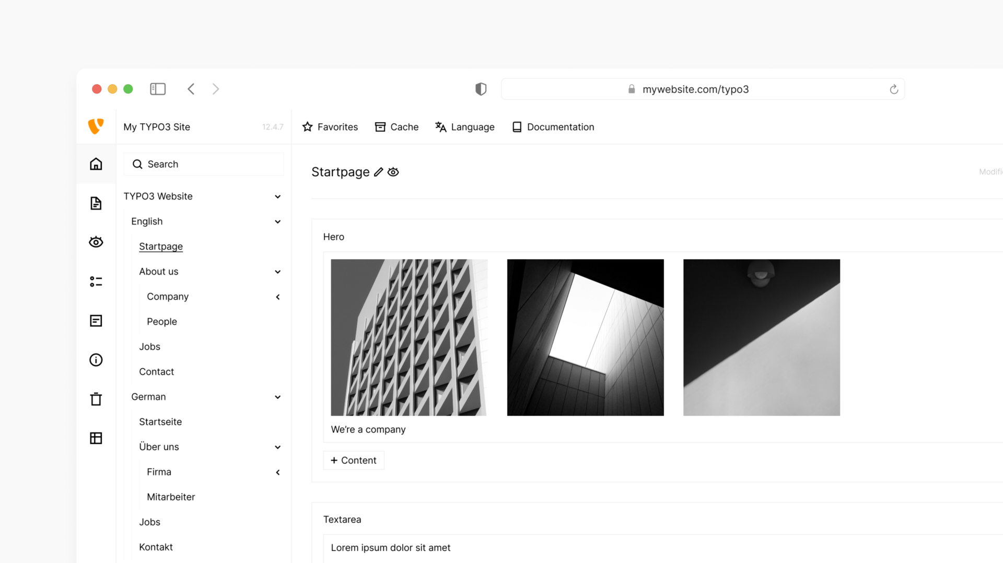Screen dimensions: 1003x563
Task: Open the Info module icon in sidebar
Action: (x=96, y=360)
